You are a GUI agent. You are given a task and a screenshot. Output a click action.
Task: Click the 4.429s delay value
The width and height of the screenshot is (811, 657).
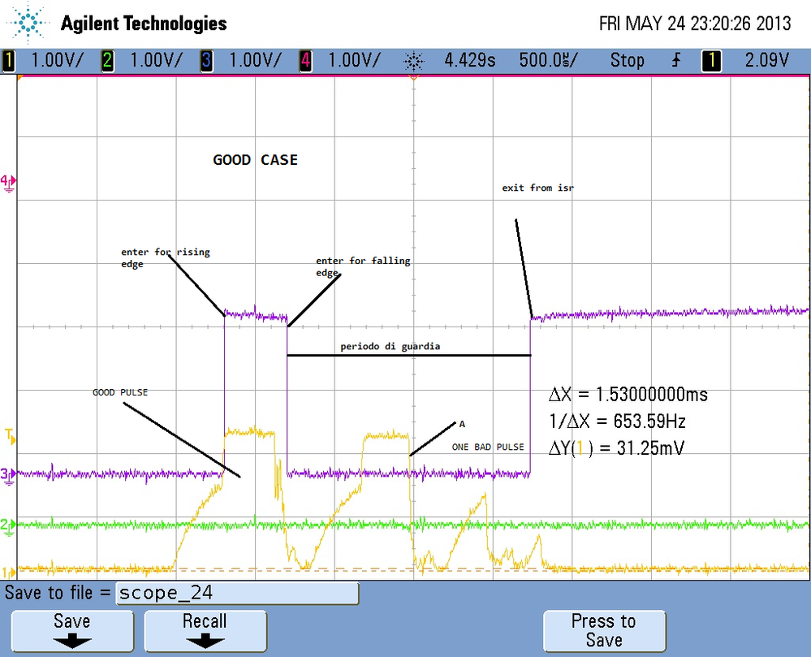tap(470, 61)
